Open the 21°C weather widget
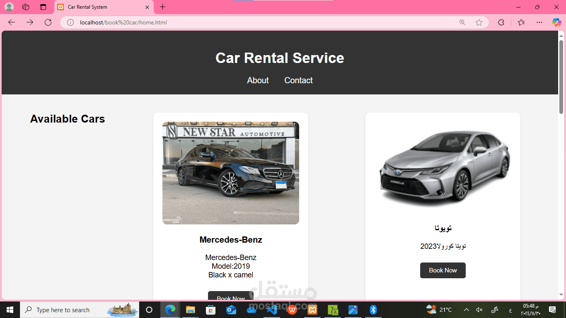The height and width of the screenshot is (318, 566). (439, 310)
